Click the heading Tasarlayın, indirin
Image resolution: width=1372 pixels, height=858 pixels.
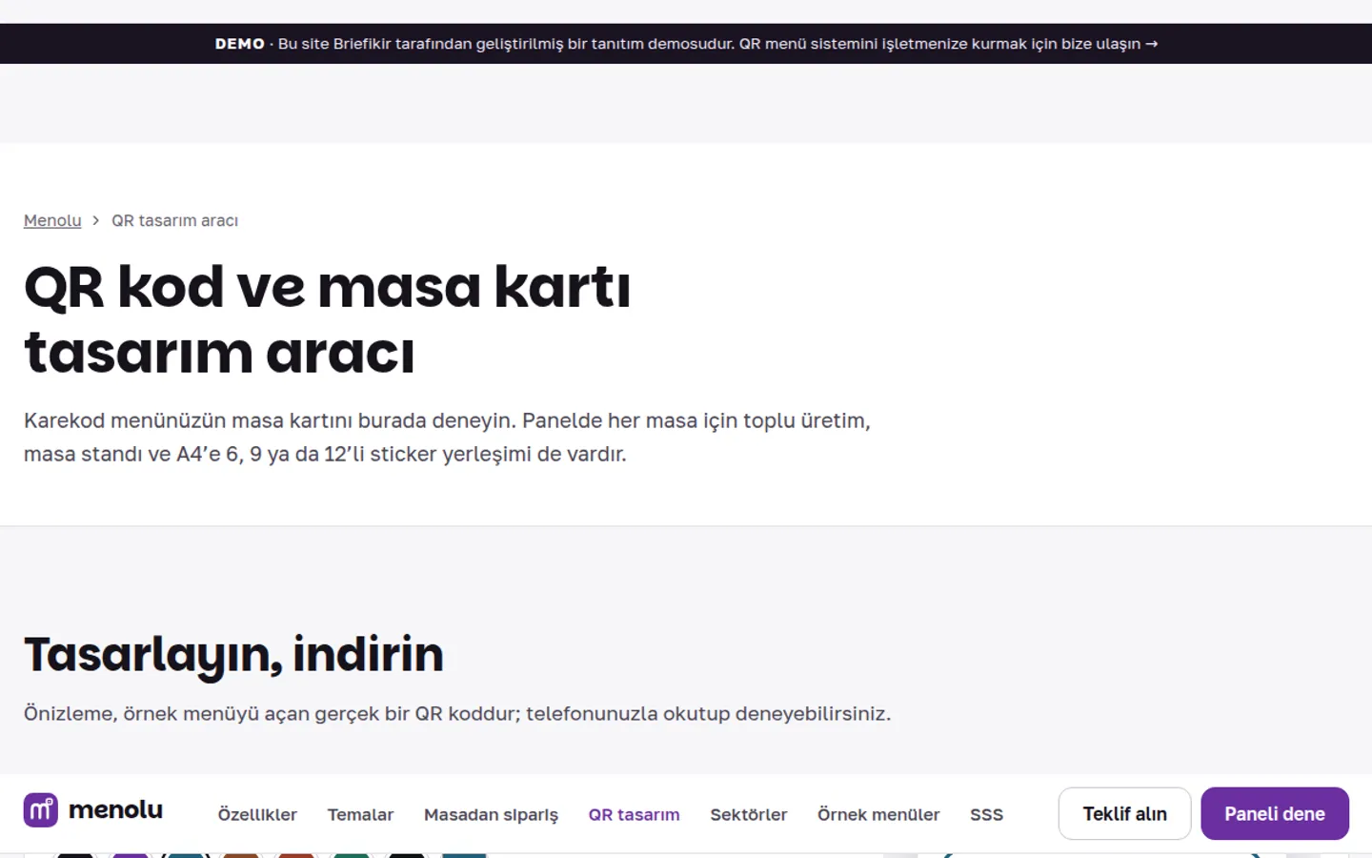(233, 654)
